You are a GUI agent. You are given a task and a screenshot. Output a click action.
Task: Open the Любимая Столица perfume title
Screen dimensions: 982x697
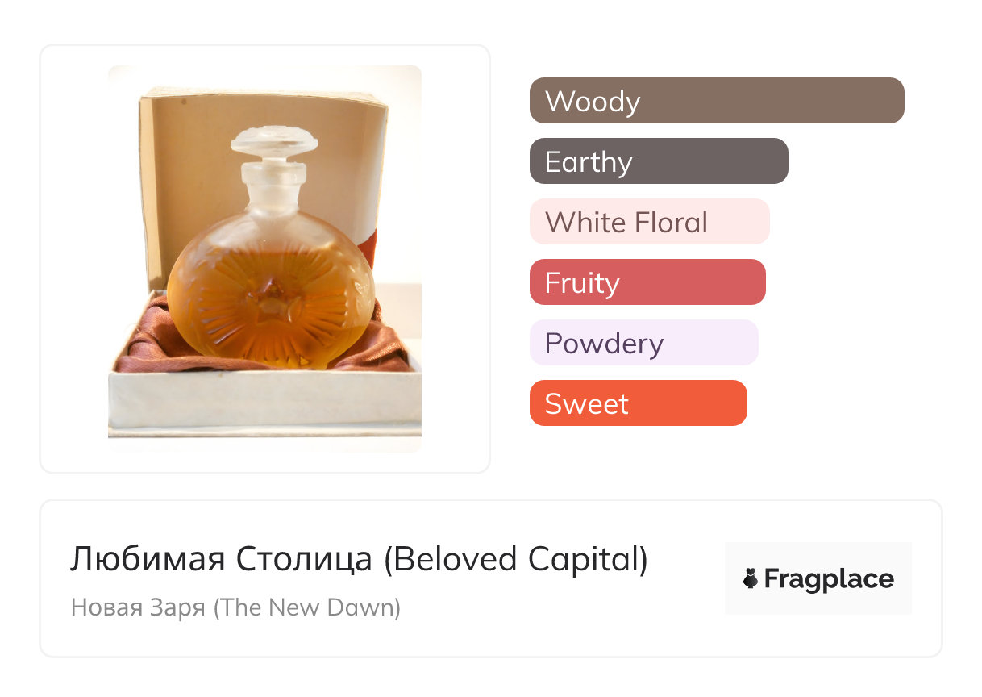[x=221, y=560]
